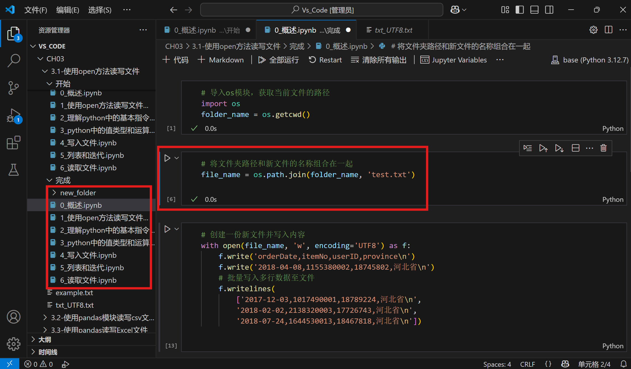Open editor More Actions ellipsis
631x369 pixels.
pos(623,30)
